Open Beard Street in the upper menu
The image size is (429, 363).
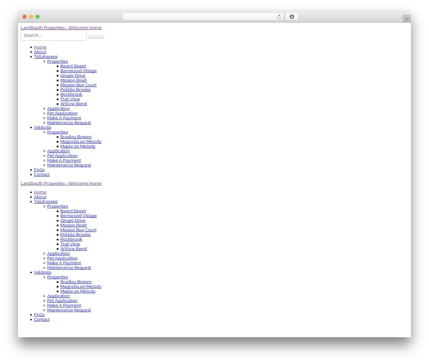tap(73, 66)
